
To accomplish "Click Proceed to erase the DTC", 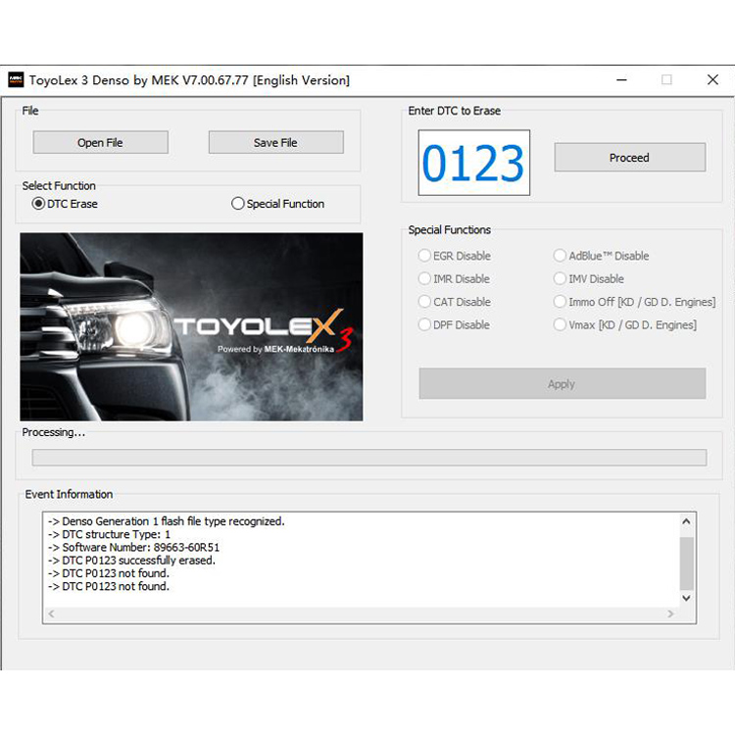I will coord(629,158).
